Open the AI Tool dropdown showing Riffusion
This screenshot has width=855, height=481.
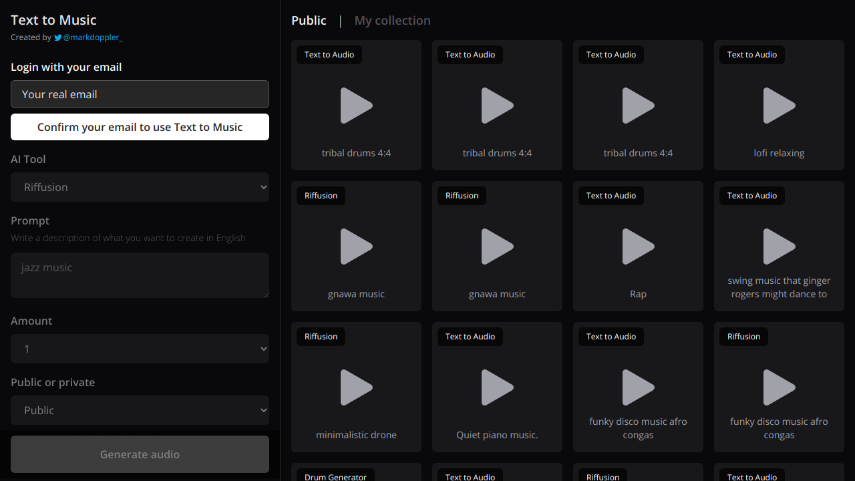coord(140,187)
